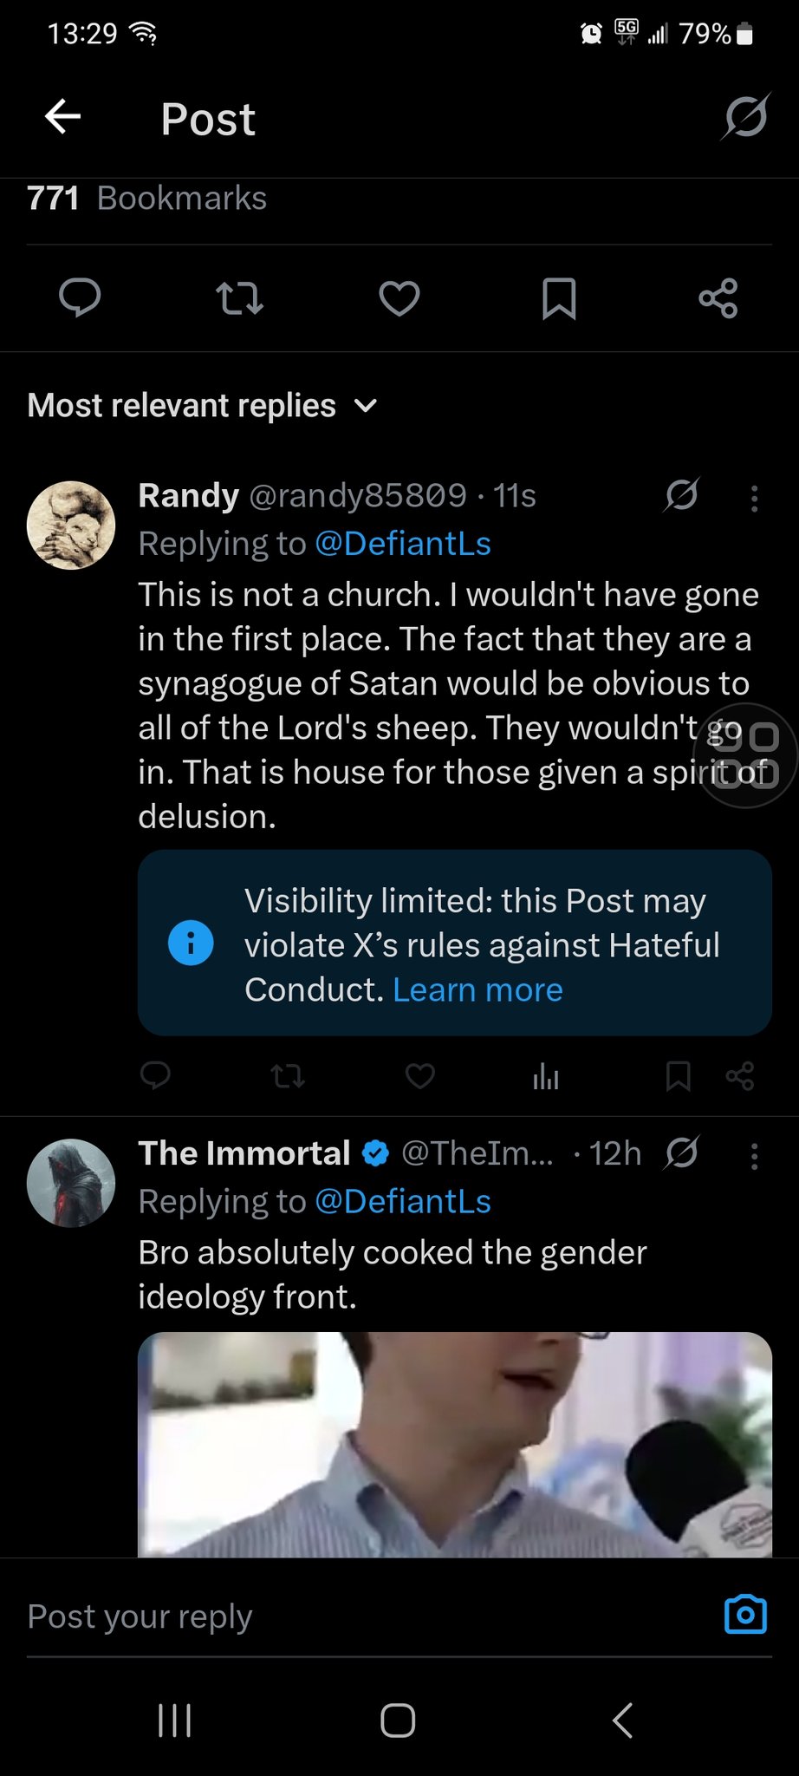
Task: Tap the Post your reply field
Action: 347,1616
